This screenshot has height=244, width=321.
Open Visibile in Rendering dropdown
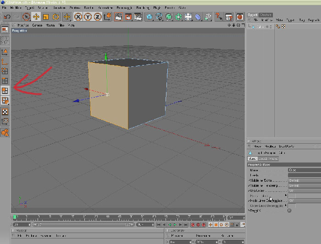click(304, 185)
